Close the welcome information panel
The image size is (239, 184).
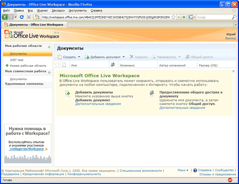pyautogui.click(x=233, y=71)
